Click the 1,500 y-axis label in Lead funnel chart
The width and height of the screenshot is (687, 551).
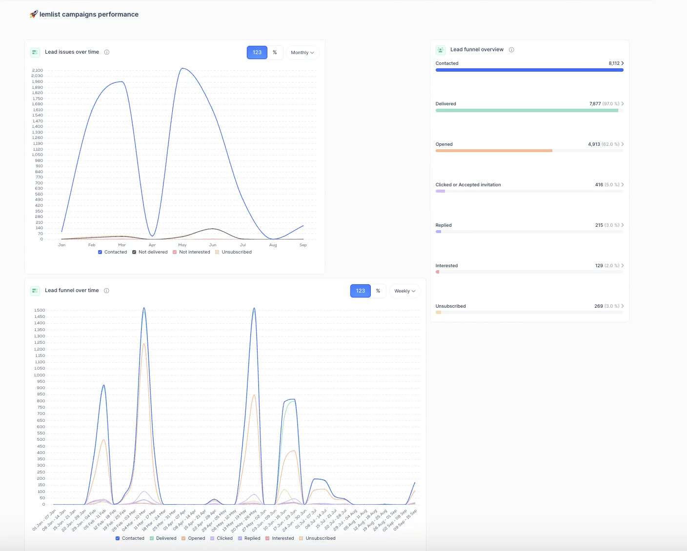[40, 310]
